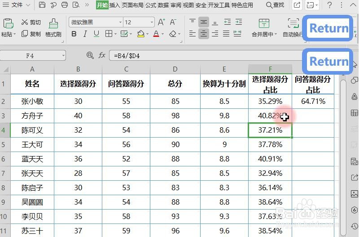Image resolution: width=359 pixels, height=237 pixels.
Task: Click the distributed alignment icon
Action: [x=237, y=34]
